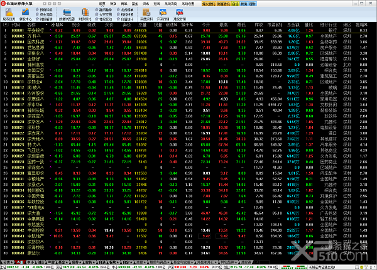Sort by the 振幅% column header
Viewport: 377px width, 270px height.
tap(362, 24)
